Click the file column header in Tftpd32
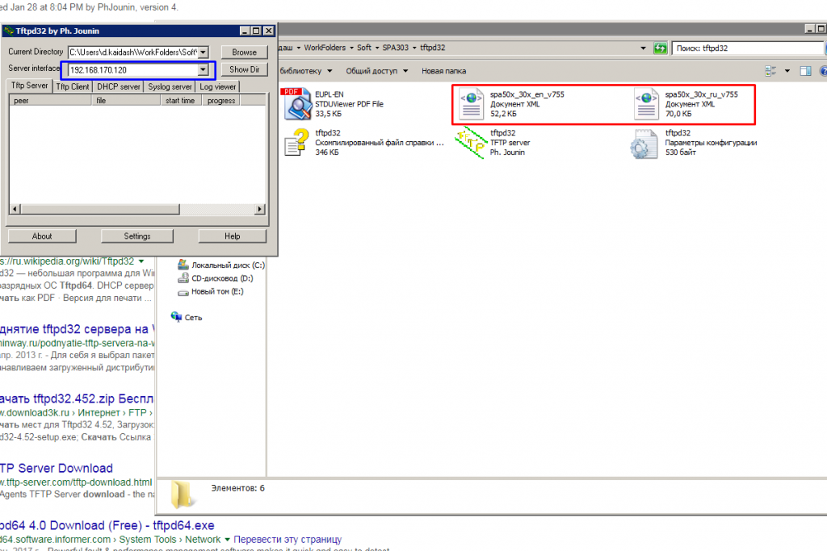The width and height of the screenshot is (827, 551). (x=126, y=101)
